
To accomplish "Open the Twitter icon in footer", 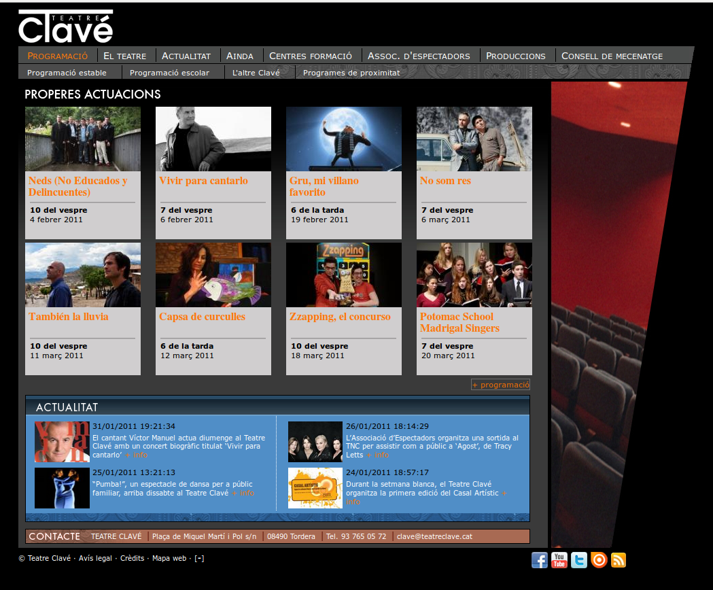I will coord(579,560).
